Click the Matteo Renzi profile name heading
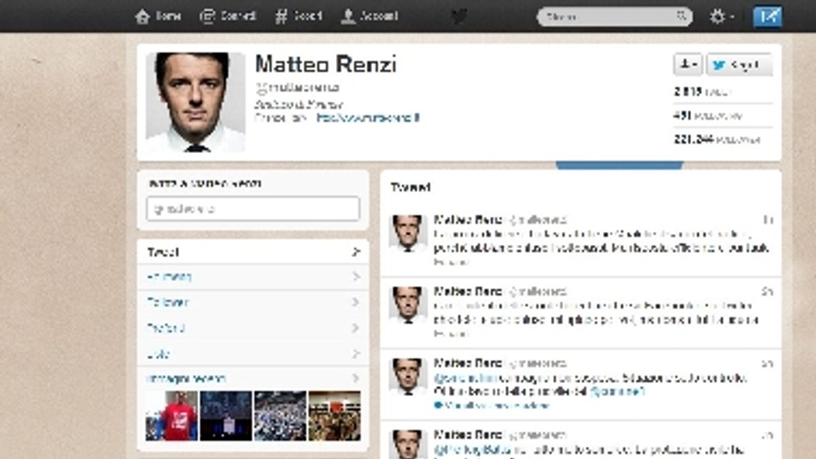The height and width of the screenshot is (459, 816). 325,65
